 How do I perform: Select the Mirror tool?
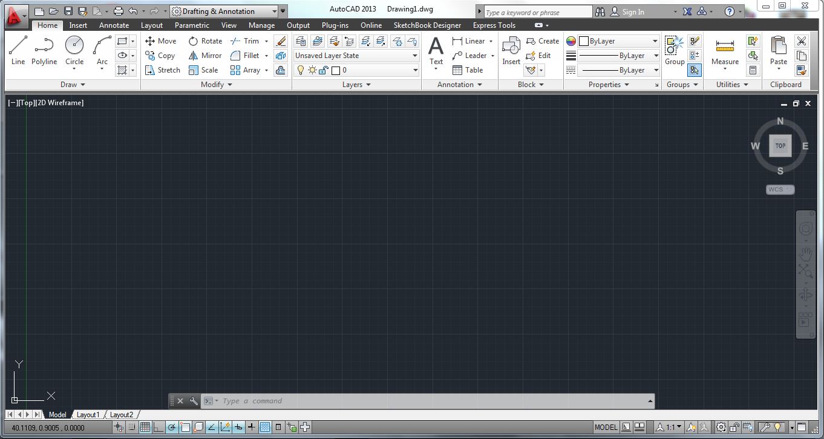pos(205,55)
